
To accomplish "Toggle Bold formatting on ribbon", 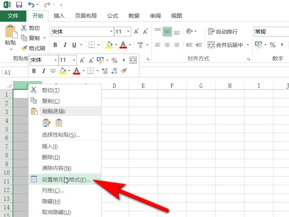I will pos(55,44).
